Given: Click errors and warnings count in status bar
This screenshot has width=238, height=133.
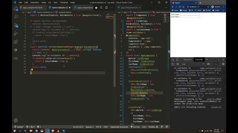Looking at the screenshot, I should click(x=30, y=127).
